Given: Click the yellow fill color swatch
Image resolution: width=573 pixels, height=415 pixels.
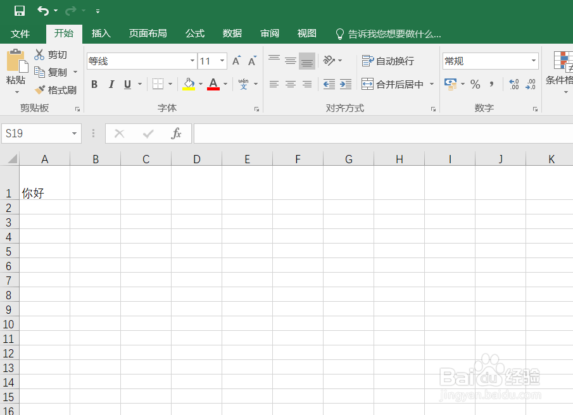Looking at the screenshot, I should coord(189,87).
